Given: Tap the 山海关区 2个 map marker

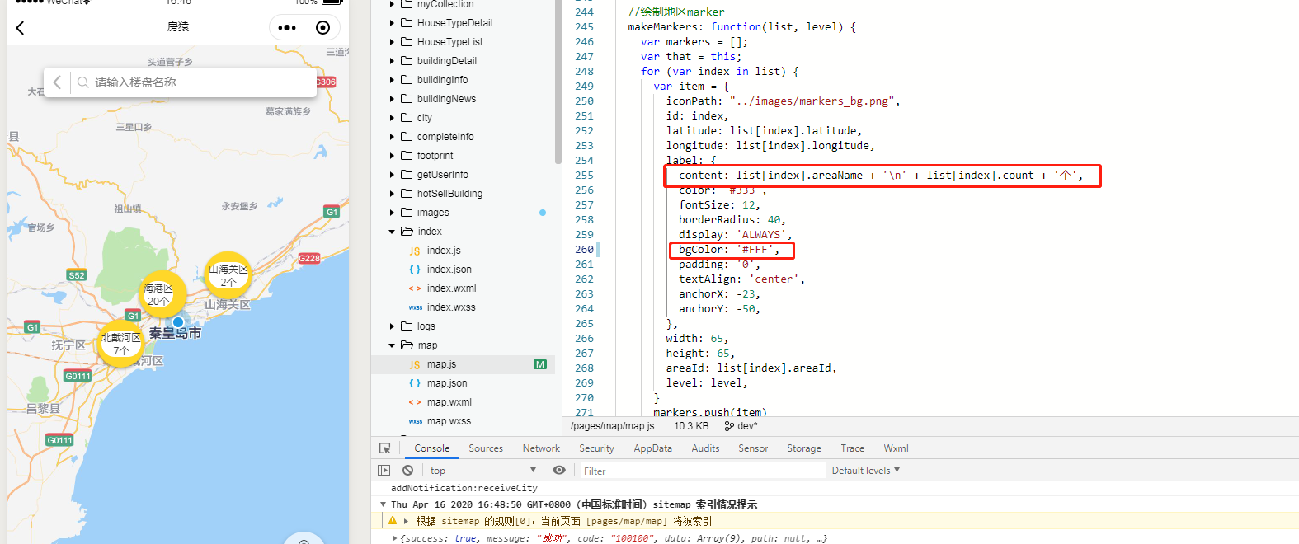Looking at the screenshot, I should [x=228, y=275].
